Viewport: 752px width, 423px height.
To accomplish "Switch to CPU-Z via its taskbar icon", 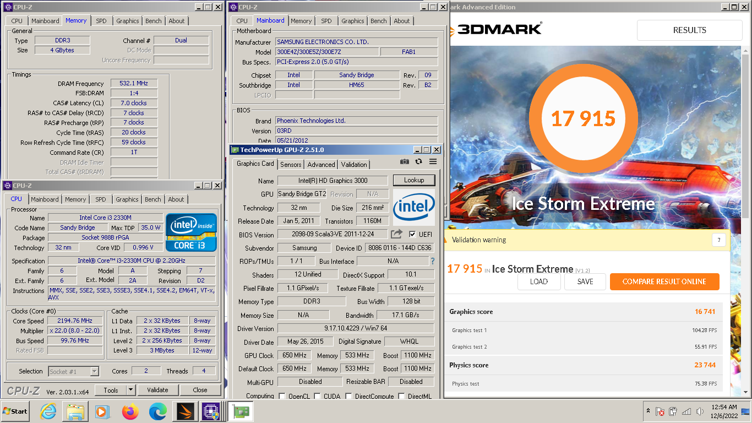I will 211,411.
